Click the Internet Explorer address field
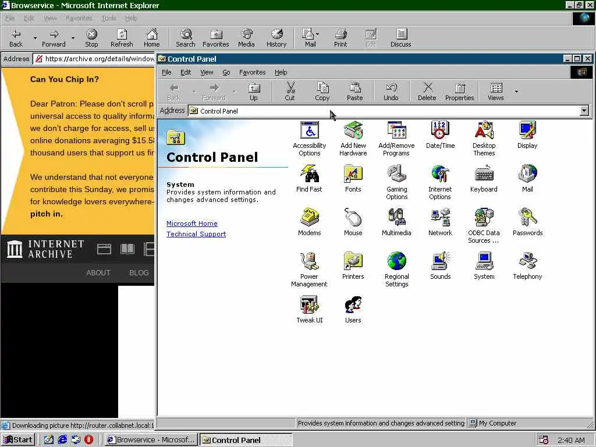This screenshot has width=596, height=447. click(x=94, y=59)
